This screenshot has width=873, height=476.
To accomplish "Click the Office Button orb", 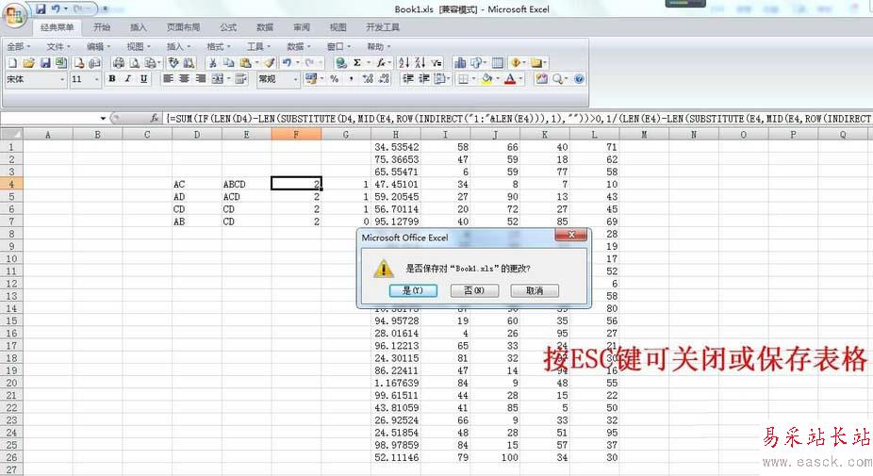I will (x=15, y=15).
